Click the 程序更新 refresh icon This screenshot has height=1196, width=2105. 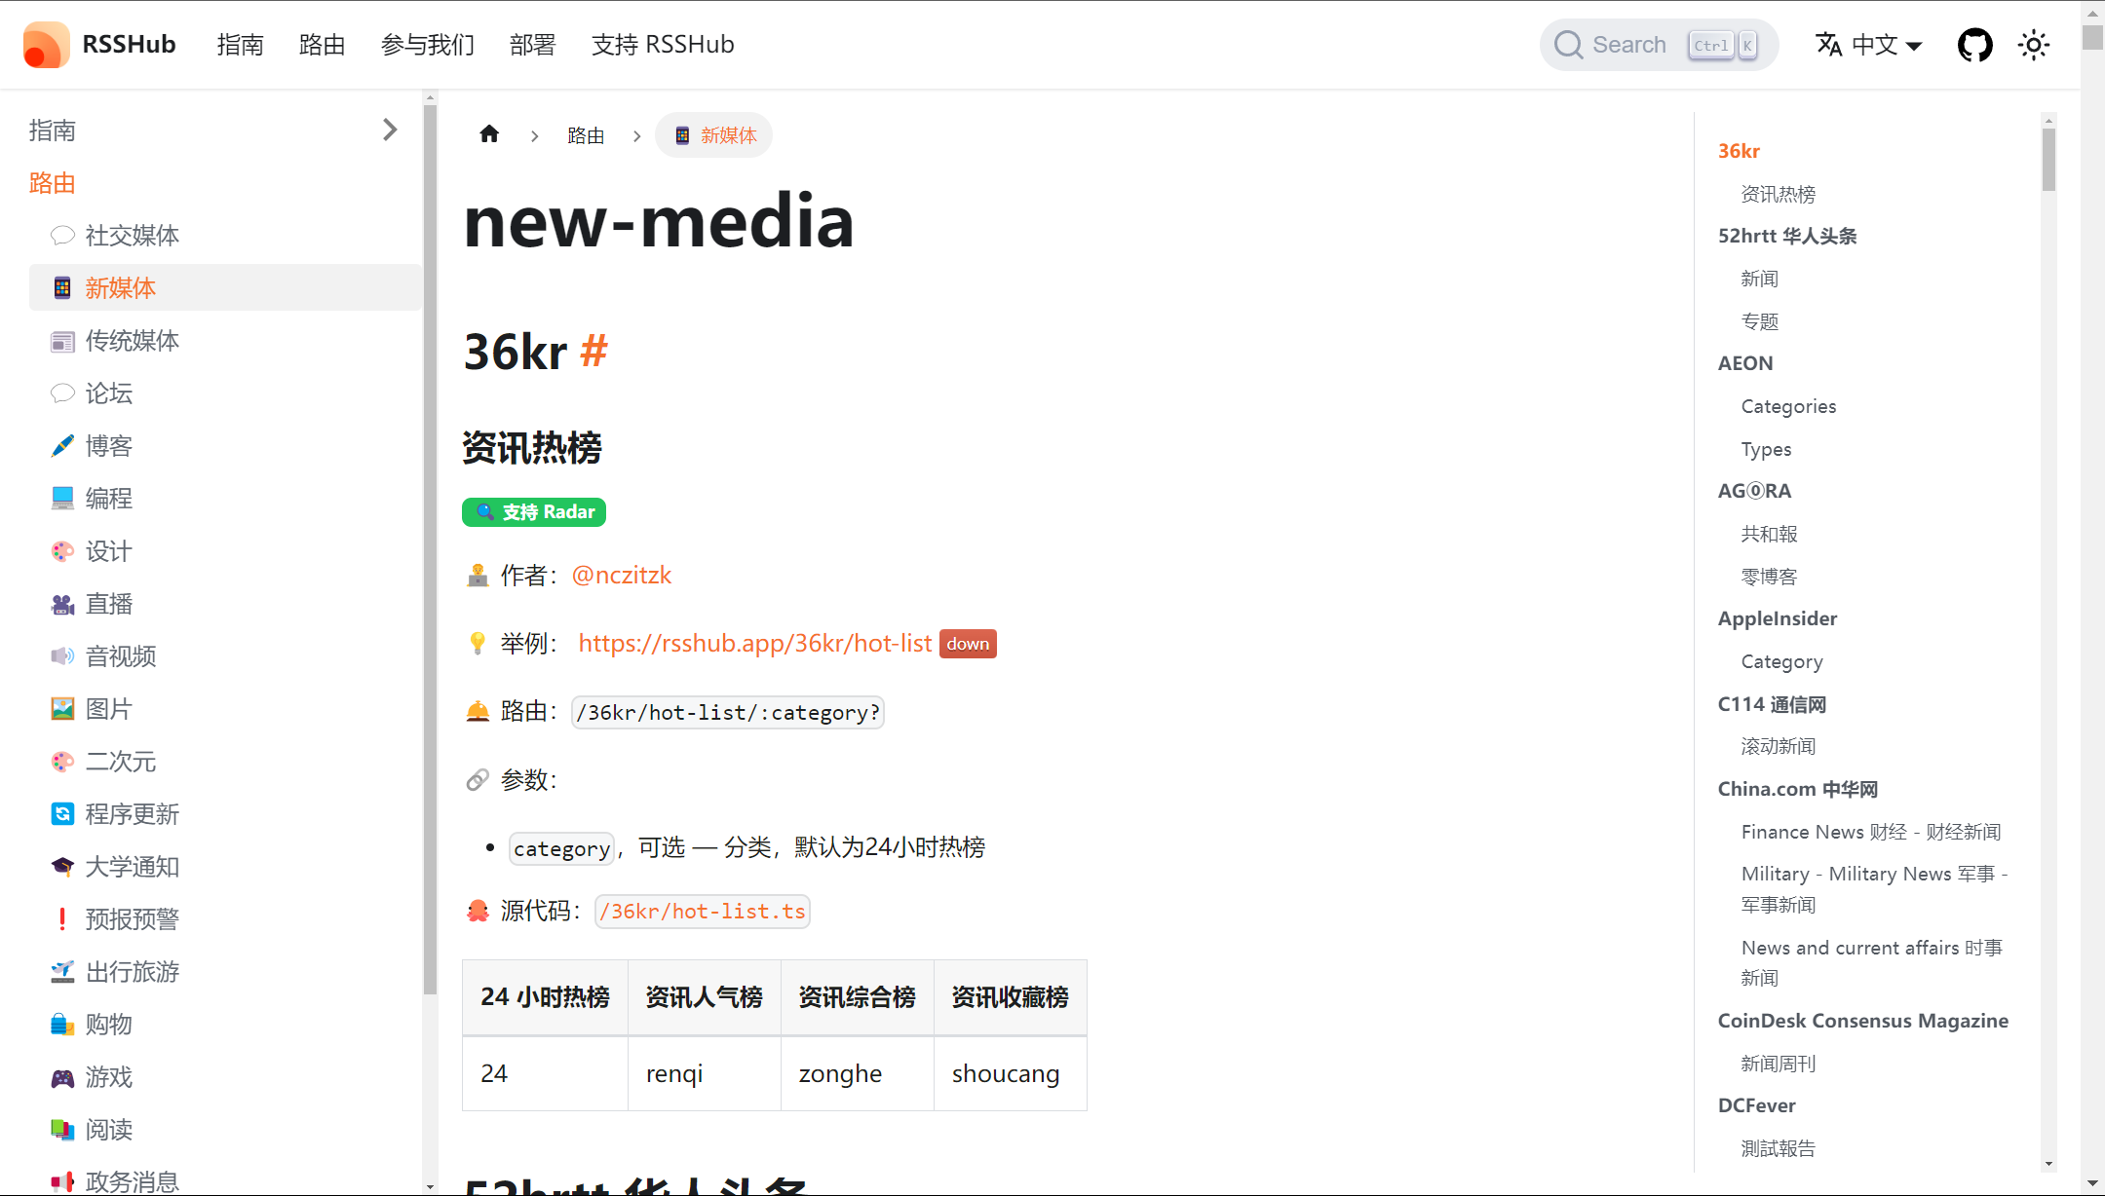62,814
